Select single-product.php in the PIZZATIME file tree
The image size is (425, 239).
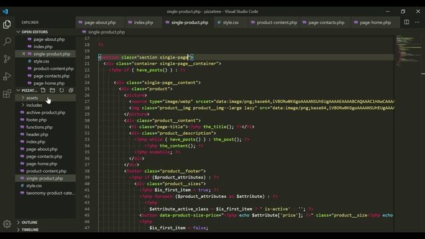pyautogui.click(x=45, y=179)
